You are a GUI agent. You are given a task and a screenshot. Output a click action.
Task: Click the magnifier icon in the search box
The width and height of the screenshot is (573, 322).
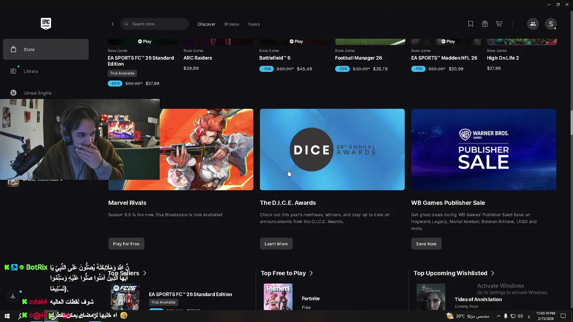[x=126, y=24]
